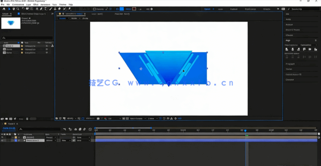Click the leftmost icon at Project panel bottom
This screenshot has width=321, height=166.
pos(2,119)
